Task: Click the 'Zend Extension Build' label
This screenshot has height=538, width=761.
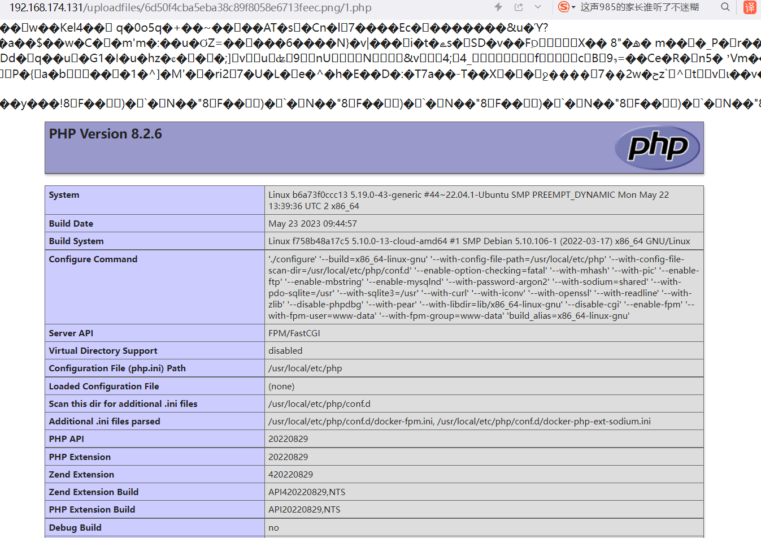Action: tap(94, 492)
